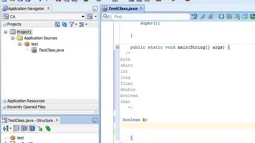Viewport: 255px width, 143px height.
Task: Close the Structure tab
Action: click(57, 120)
